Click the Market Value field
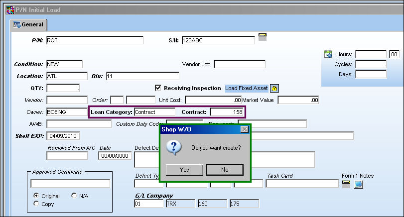Screen dimensions: 404x217 pos(298,100)
